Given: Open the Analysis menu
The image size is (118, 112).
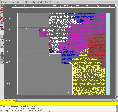Looking at the screenshot, I should 26,2.
